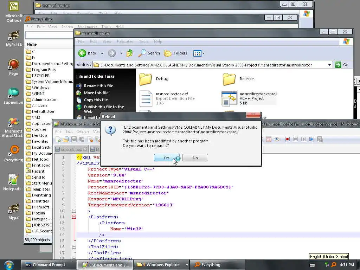Screen dimensions: 360x270
Task: Switch to uimports.cpp tab in Notepad++
Action: 71,149
